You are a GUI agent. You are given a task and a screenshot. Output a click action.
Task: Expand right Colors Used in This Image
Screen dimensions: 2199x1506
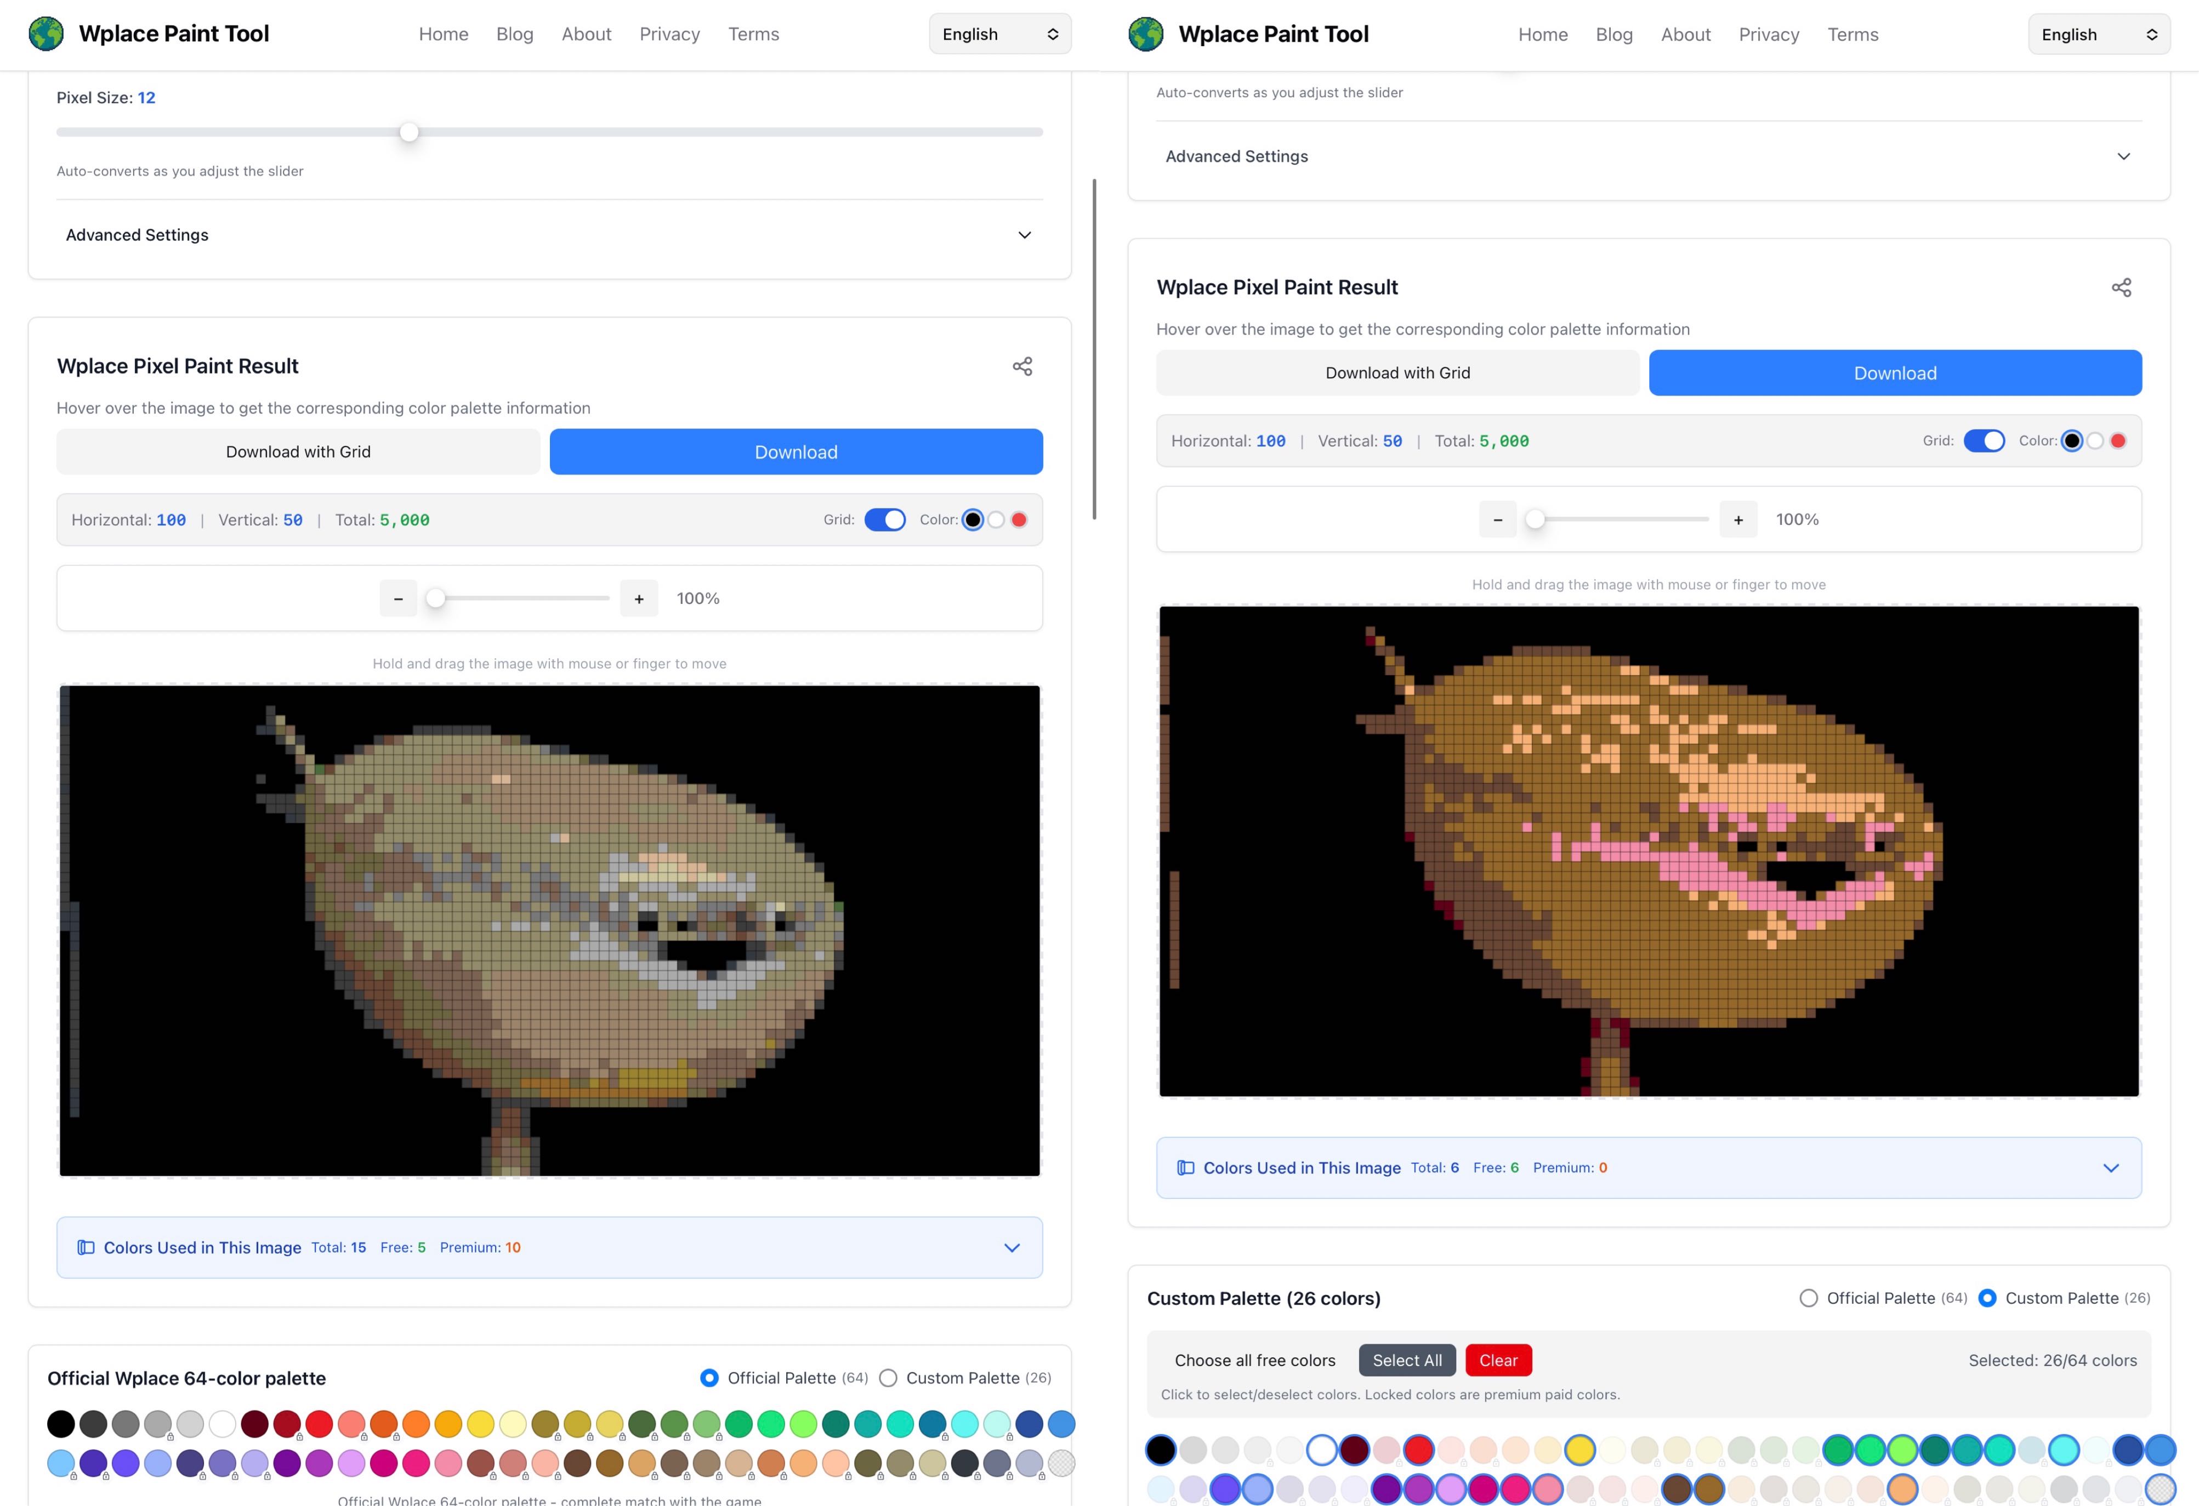click(2110, 1168)
